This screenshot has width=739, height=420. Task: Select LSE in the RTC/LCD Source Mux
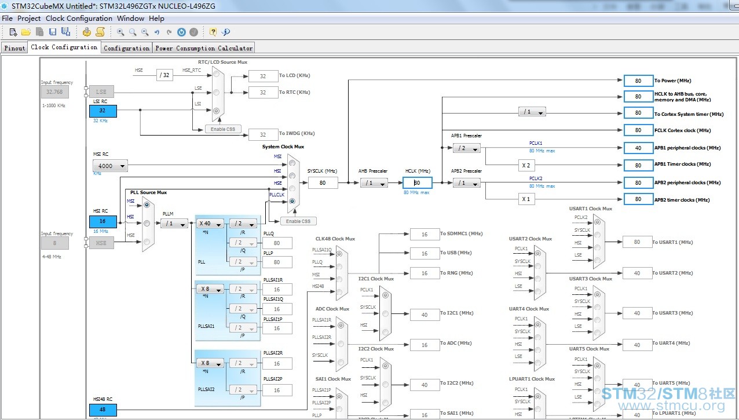(x=217, y=92)
